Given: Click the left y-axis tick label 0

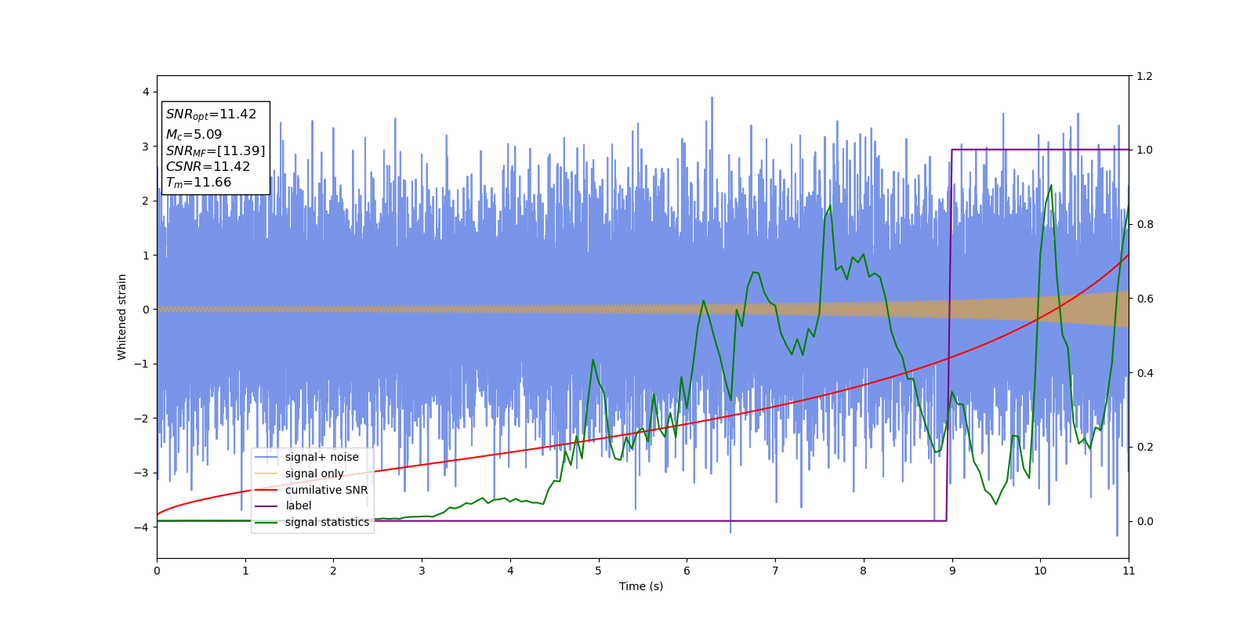Looking at the screenshot, I should click(146, 310).
